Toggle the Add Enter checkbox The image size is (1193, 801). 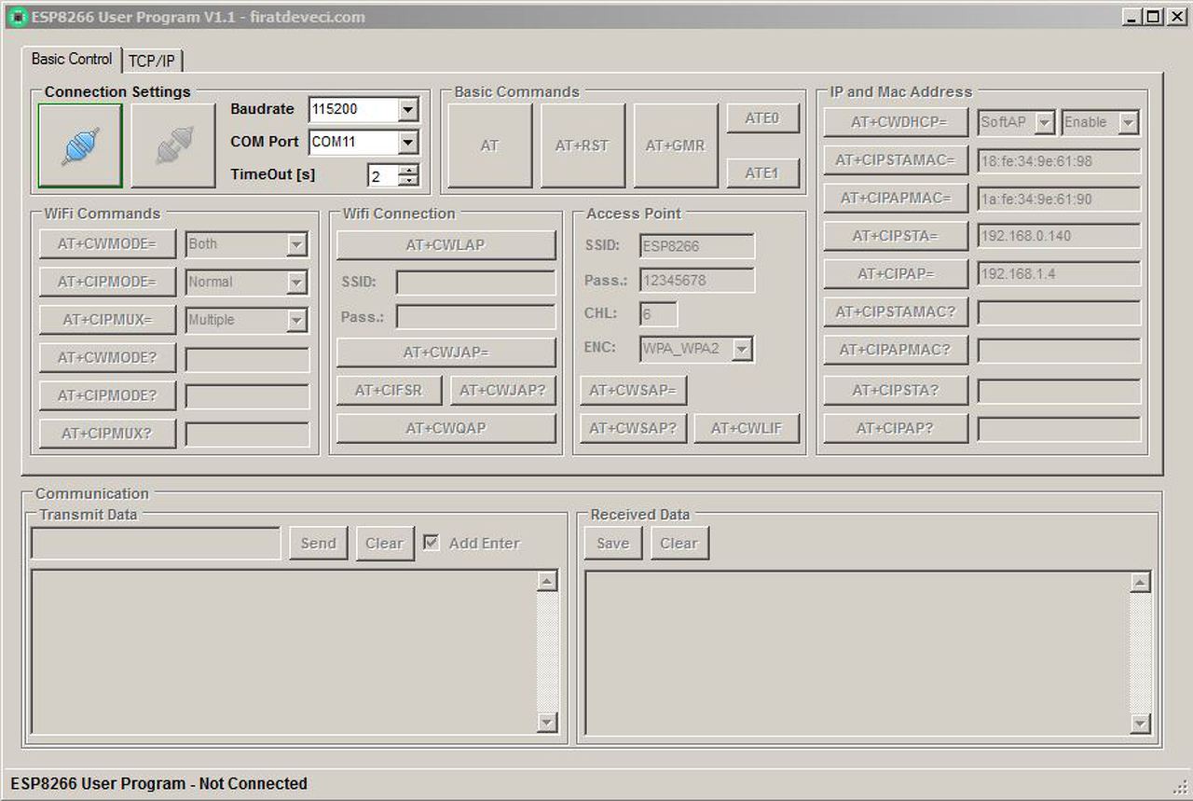(432, 543)
